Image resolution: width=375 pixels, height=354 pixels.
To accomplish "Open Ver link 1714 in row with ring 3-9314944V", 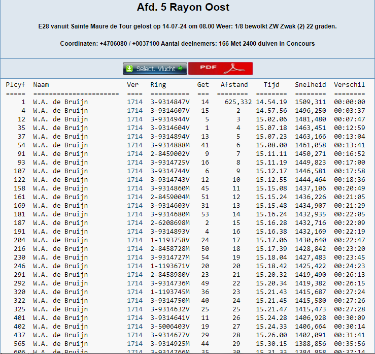I will point(134,119).
